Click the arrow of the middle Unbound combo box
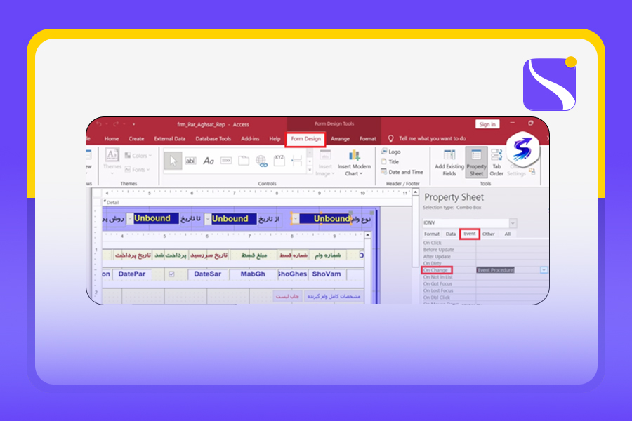 208,219
